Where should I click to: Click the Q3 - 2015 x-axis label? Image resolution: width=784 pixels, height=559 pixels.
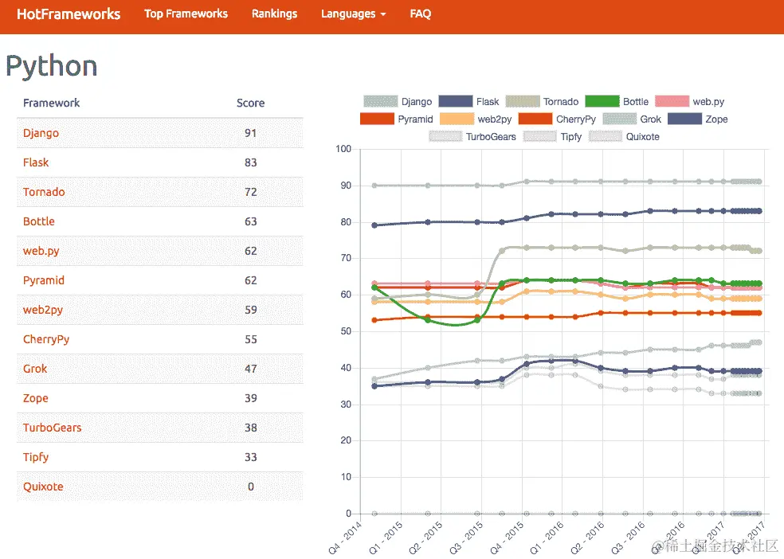pyautogui.click(x=468, y=537)
